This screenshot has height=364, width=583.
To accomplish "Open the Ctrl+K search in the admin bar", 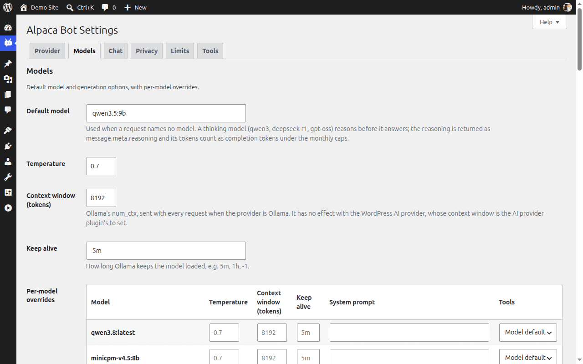I will click(80, 7).
